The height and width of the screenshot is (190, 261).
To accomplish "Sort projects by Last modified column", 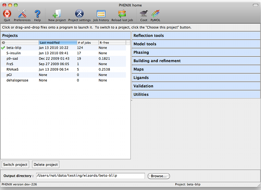I will point(57,43).
